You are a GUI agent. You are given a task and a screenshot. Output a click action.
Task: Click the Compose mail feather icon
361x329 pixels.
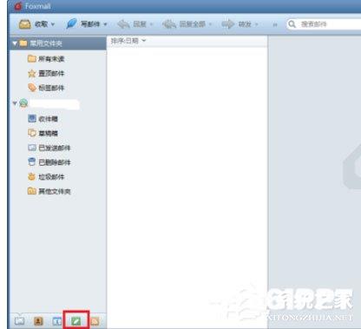tap(71, 23)
